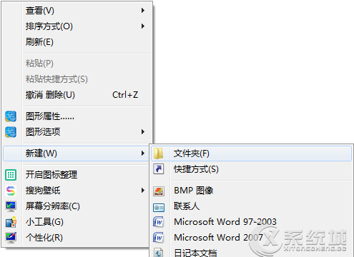Choose 撤消 删除(U) entry

click(x=77, y=95)
